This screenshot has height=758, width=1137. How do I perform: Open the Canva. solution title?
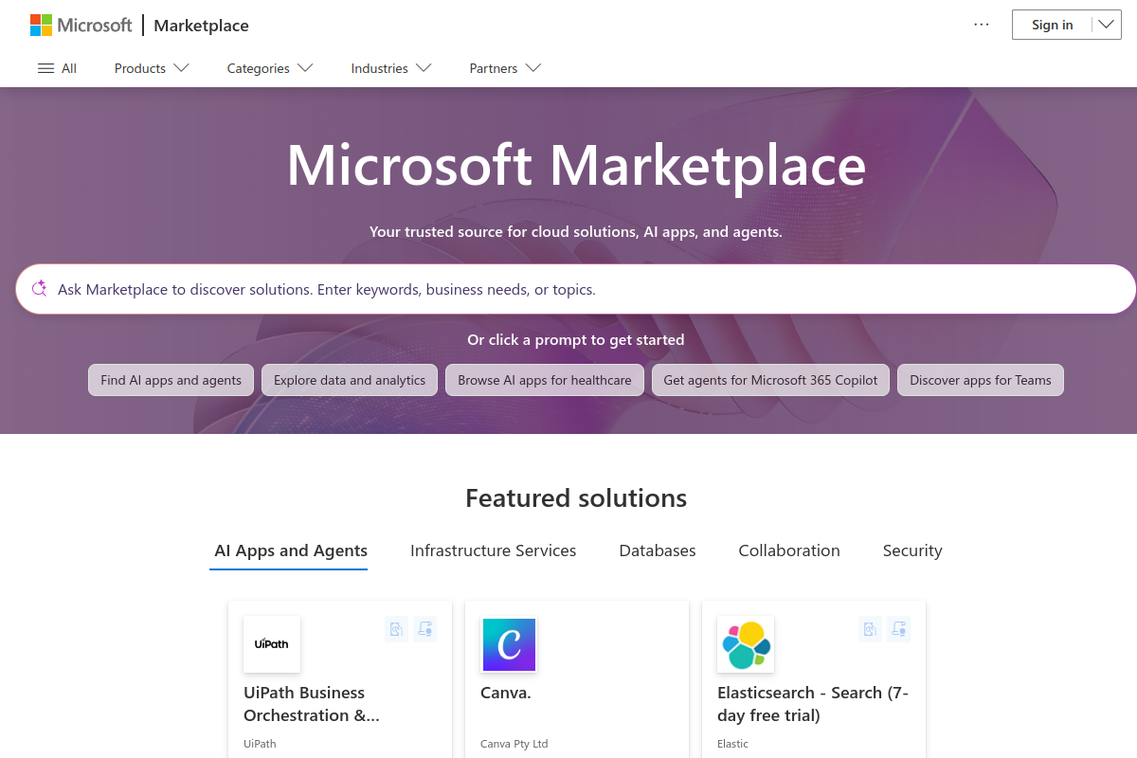(506, 693)
